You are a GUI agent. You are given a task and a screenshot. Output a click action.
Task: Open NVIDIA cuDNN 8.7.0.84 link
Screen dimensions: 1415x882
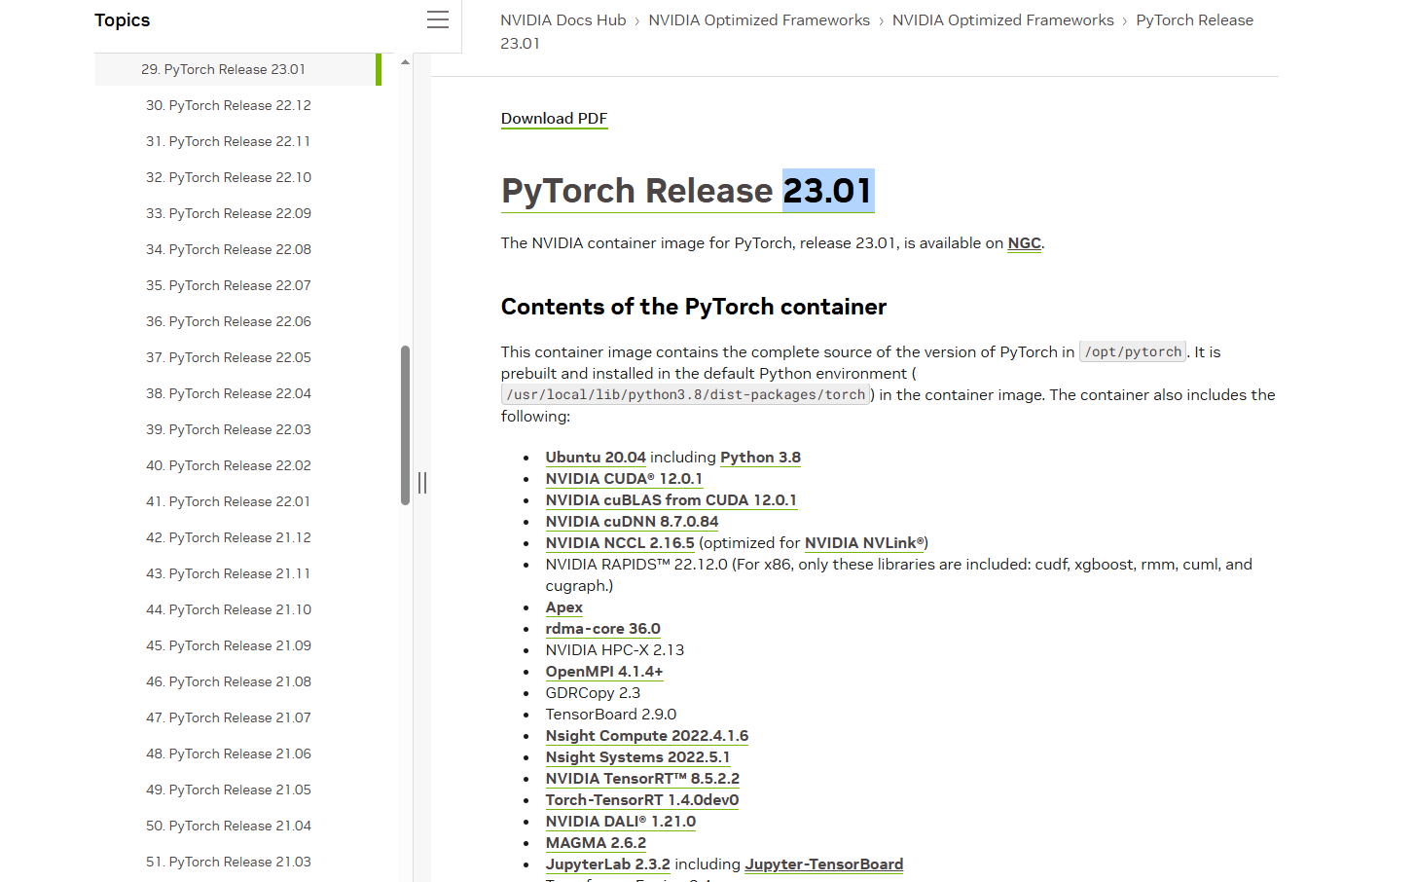point(632,522)
